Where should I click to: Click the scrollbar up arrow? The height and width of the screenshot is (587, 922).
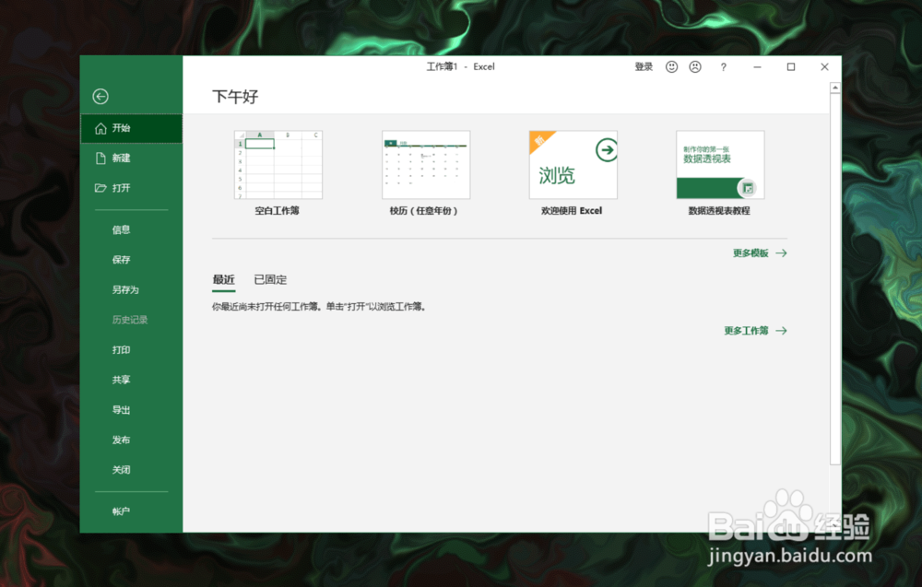click(x=835, y=88)
